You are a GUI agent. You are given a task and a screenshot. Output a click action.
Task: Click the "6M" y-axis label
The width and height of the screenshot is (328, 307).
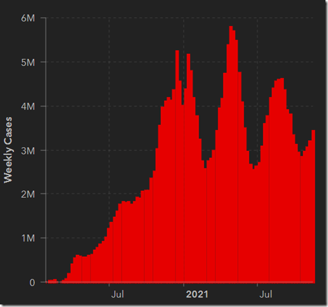coord(28,18)
